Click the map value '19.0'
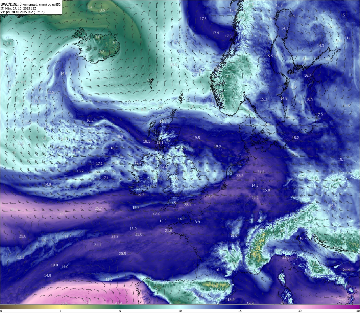 click(x=54, y=265)
